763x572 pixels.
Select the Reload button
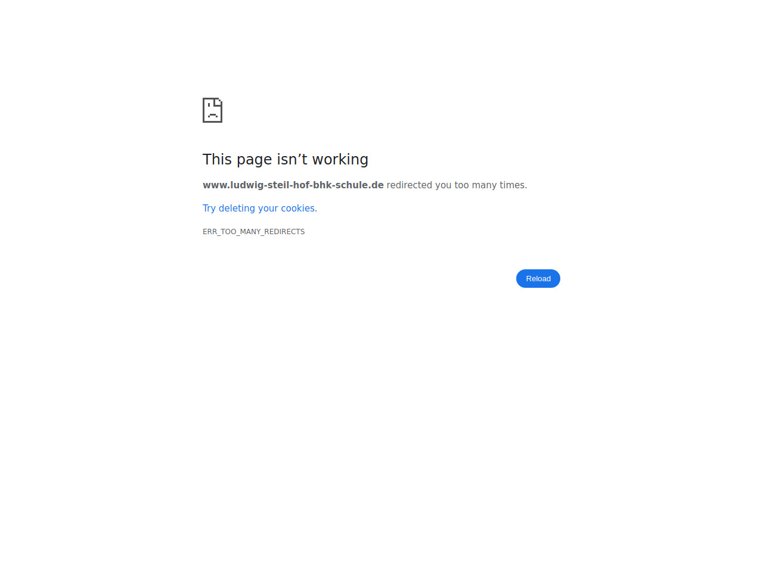point(538,278)
